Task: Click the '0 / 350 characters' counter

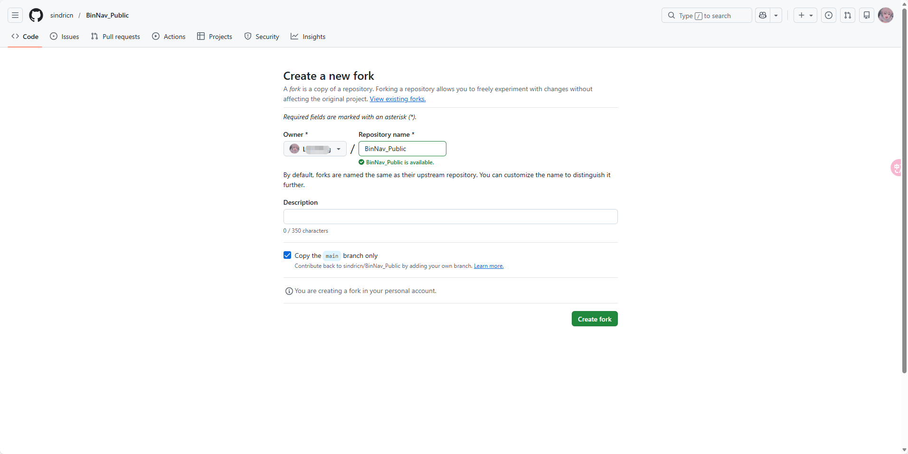Action: click(x=305, y=231)
